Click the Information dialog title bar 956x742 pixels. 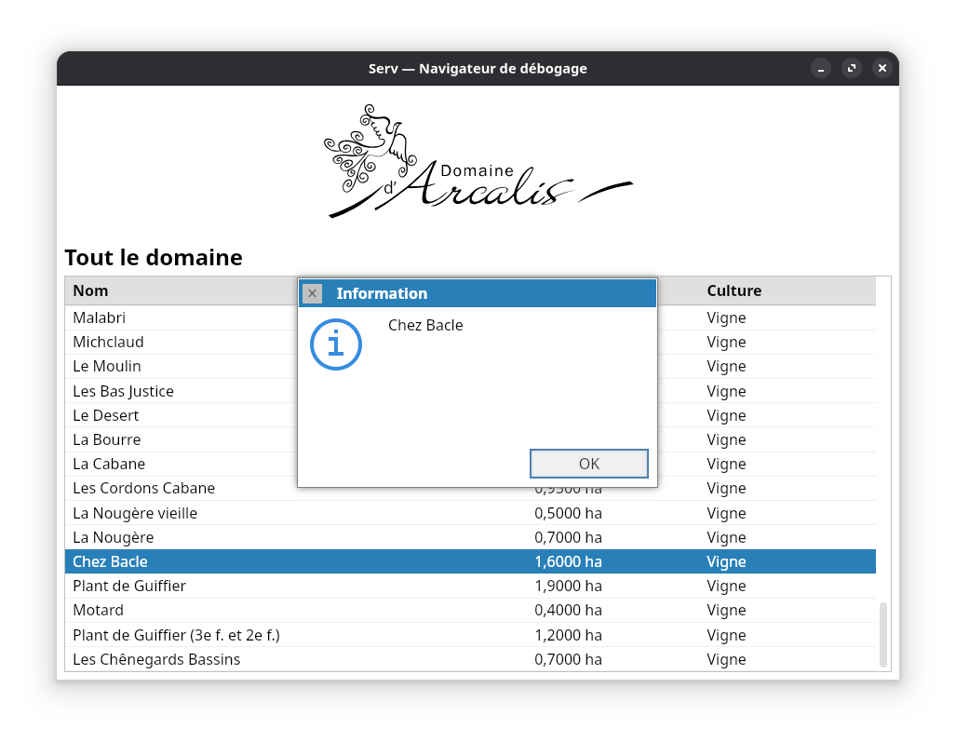click(478, 293)
